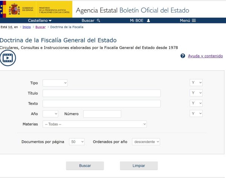
Task: Change the Título row Y operator dropdown
Action: point(196,93)
